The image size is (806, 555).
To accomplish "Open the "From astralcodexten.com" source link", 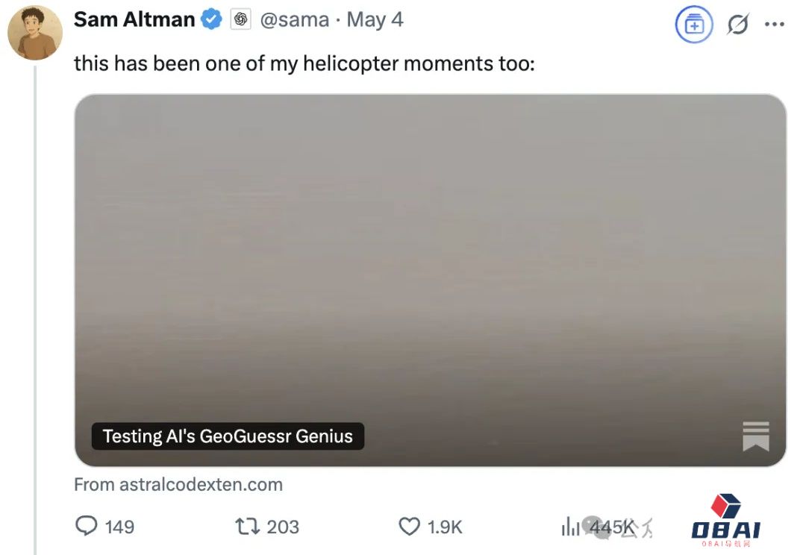I will pyautogui.click(x=178, y=484).
